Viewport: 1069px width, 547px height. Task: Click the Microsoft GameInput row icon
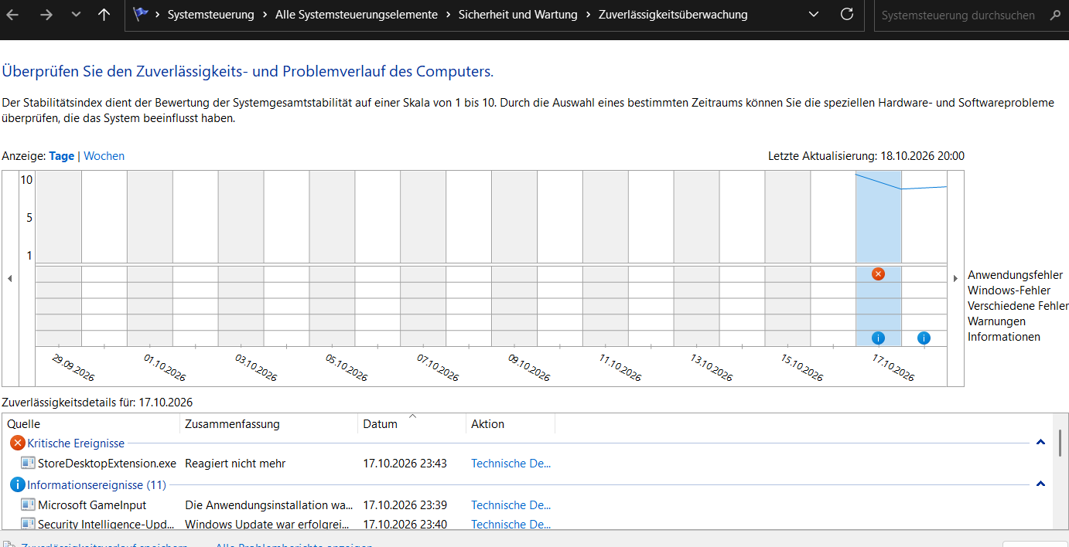28,505
